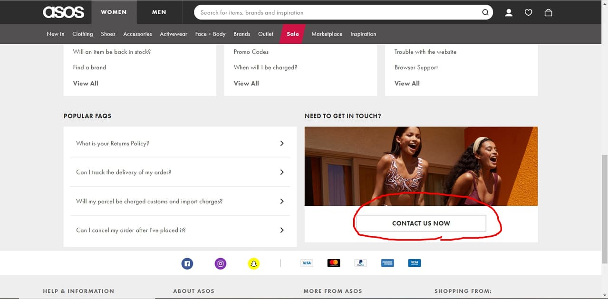Switch to the MEN tab
The width and height of the screenshot is (608, 299).
point(159,12)
